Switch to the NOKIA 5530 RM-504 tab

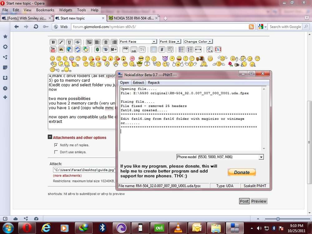coord(133,18)
